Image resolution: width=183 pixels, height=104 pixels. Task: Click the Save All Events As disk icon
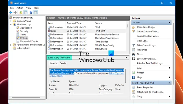pos(134,59)
